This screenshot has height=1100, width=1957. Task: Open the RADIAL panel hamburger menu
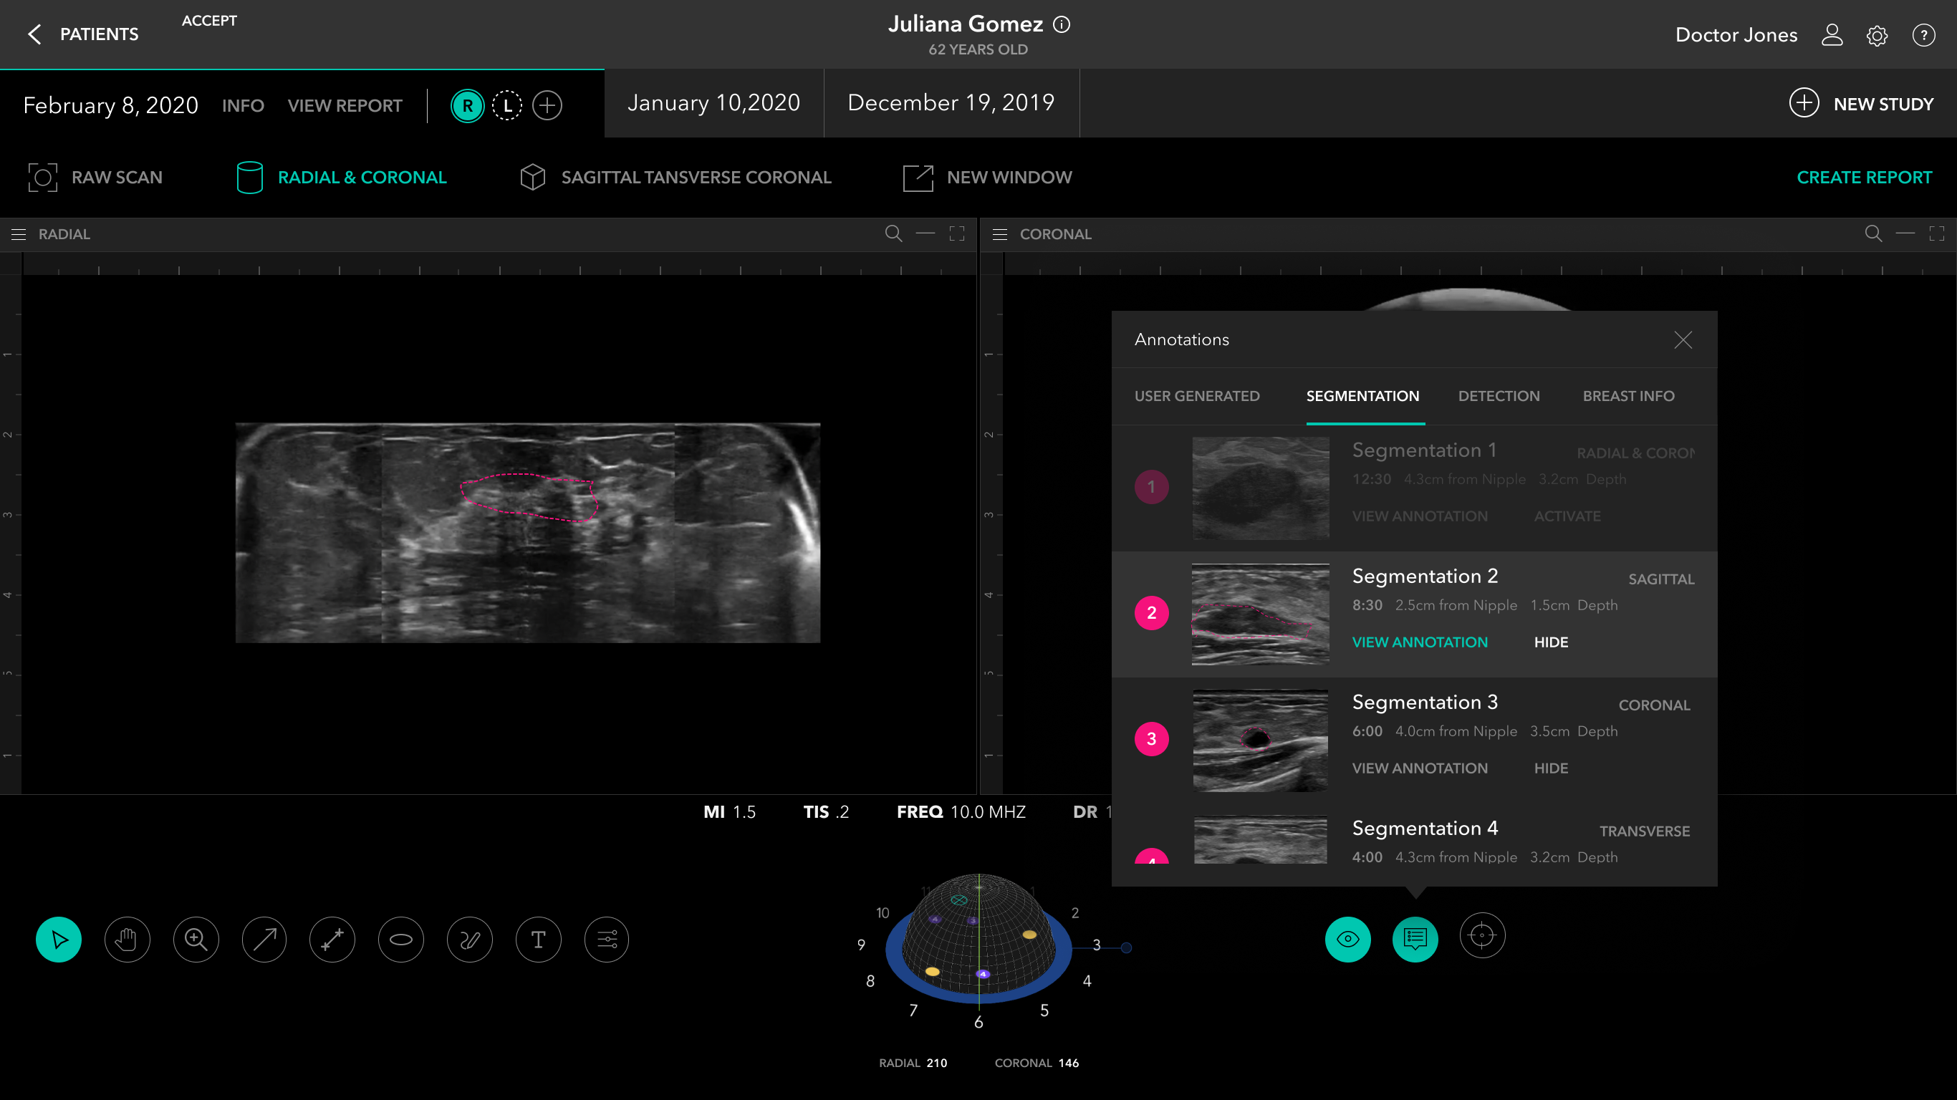pos(19,234)
